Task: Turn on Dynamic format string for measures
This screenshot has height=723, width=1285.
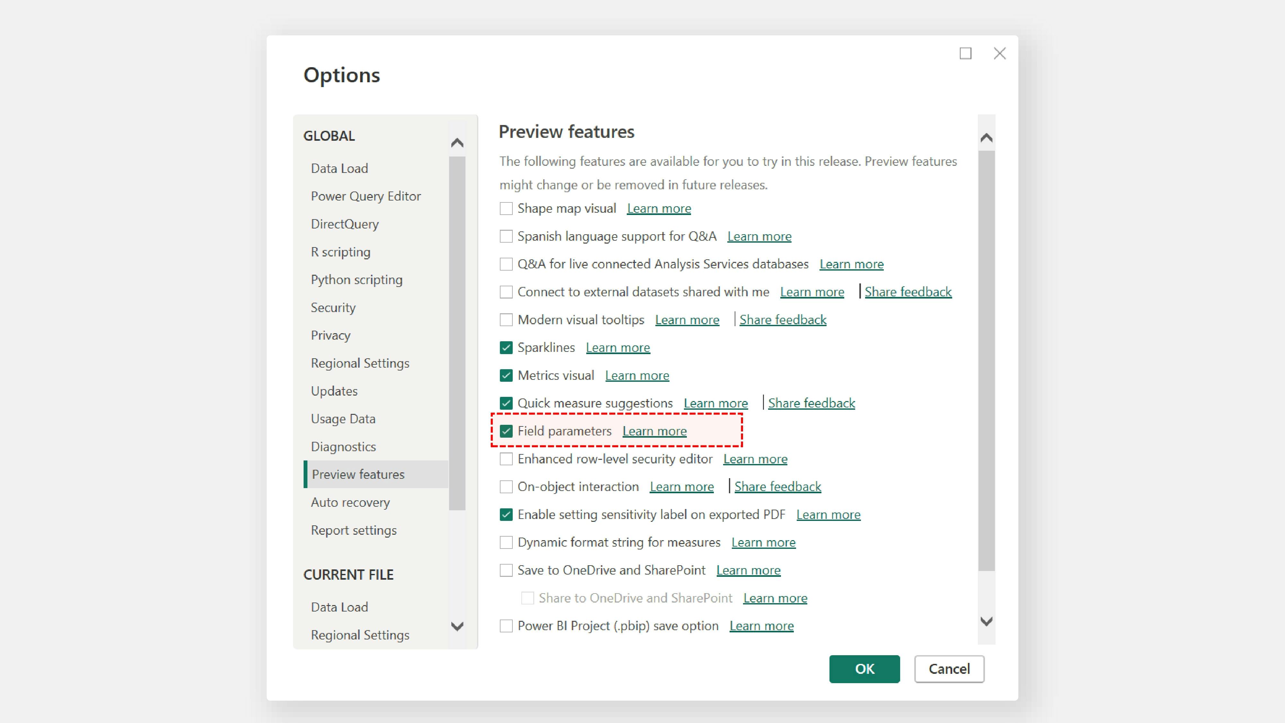Action: point(506,542)
